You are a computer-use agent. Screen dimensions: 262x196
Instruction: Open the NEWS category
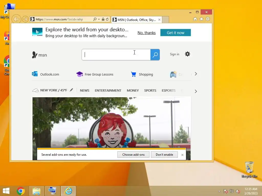tap(84, 90)
